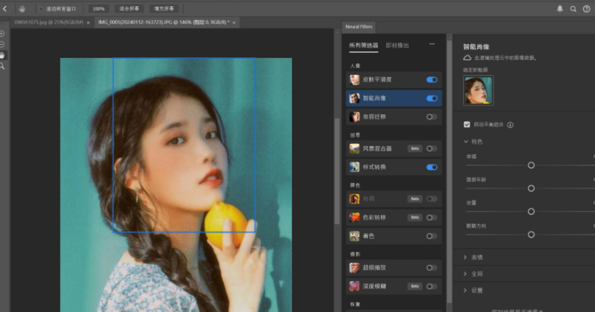The width and height of the screenshot is (595, 312).
Task: Turn off 样式转换 filter switch
Action: pos(432,167)
